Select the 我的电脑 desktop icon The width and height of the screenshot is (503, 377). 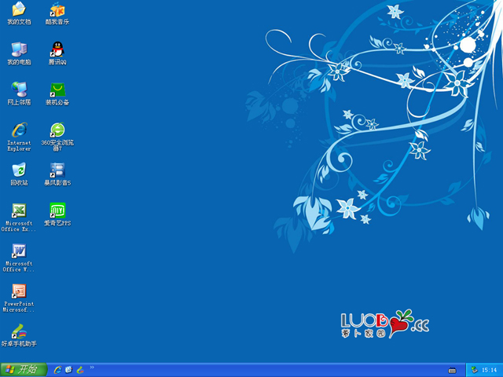point(19,53)
